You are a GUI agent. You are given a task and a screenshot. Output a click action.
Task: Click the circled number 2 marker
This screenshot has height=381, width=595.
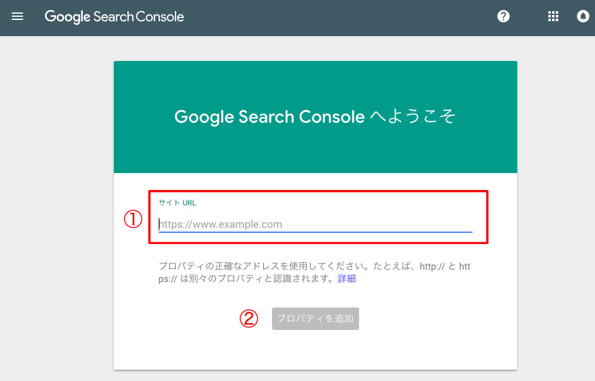point(248,318)
